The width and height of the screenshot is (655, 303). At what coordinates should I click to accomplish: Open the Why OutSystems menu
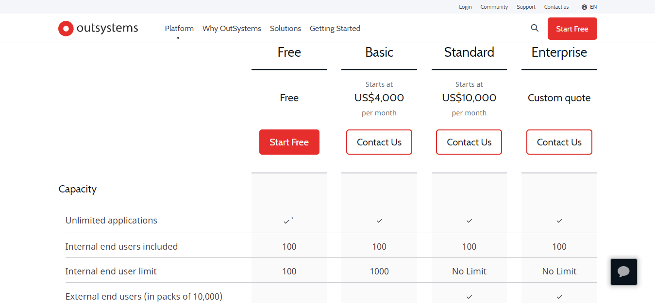pyautogui.click(x=232, y=29)
